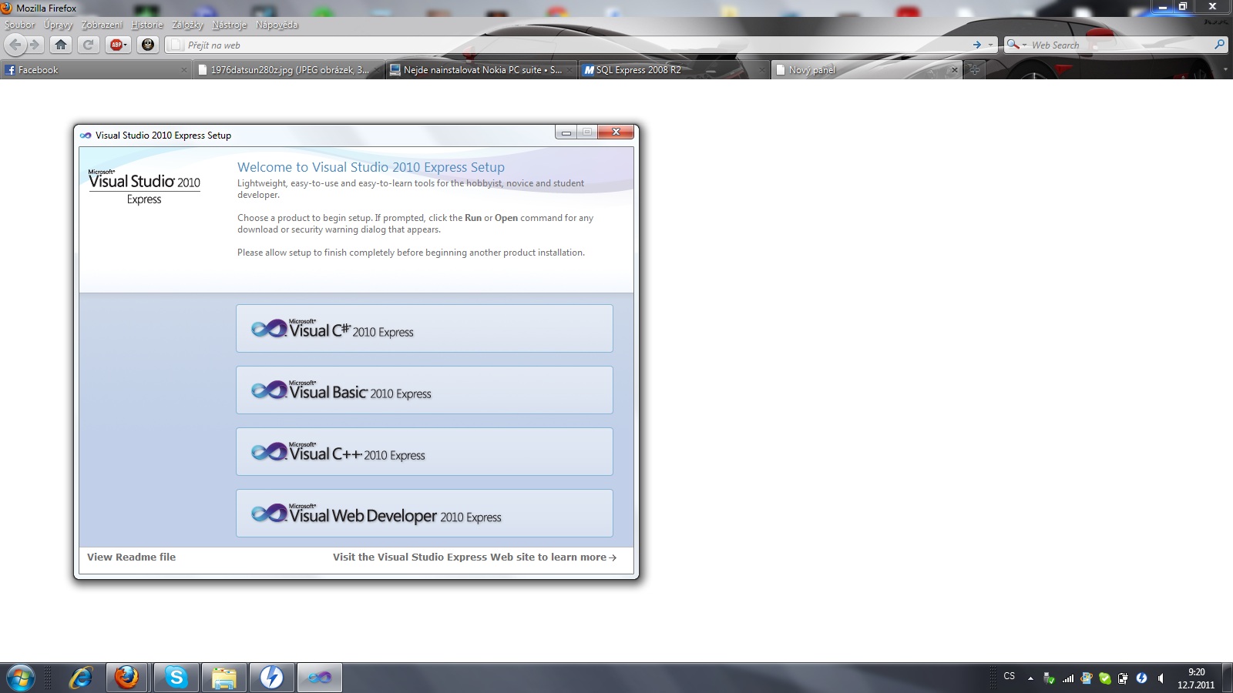The image size is (1233, 693).
Task: Click the Setup dialog title bar infinity icon
Action: click(86, 135)
